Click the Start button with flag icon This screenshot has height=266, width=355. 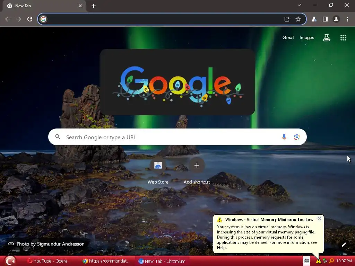pos(10,261)
